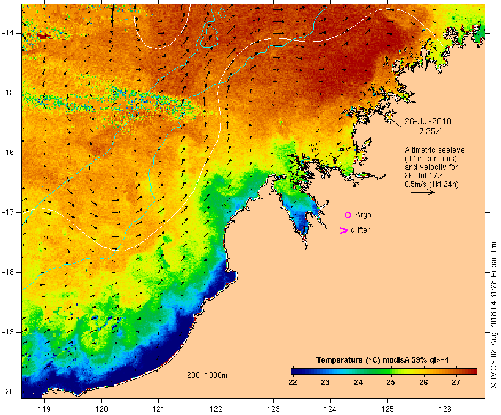Click the date text '26-Jul-2018'
Viewport: 501px width, 415px height.
(x=428, y=121)
